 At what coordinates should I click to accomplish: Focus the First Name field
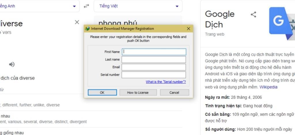tap(154, 52)
